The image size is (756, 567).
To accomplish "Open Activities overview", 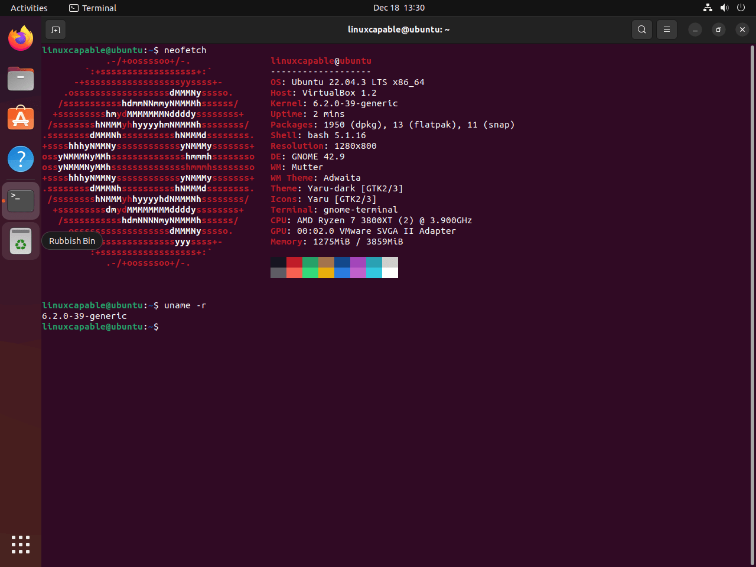I will pyautogui.click(x=29, y=8).
